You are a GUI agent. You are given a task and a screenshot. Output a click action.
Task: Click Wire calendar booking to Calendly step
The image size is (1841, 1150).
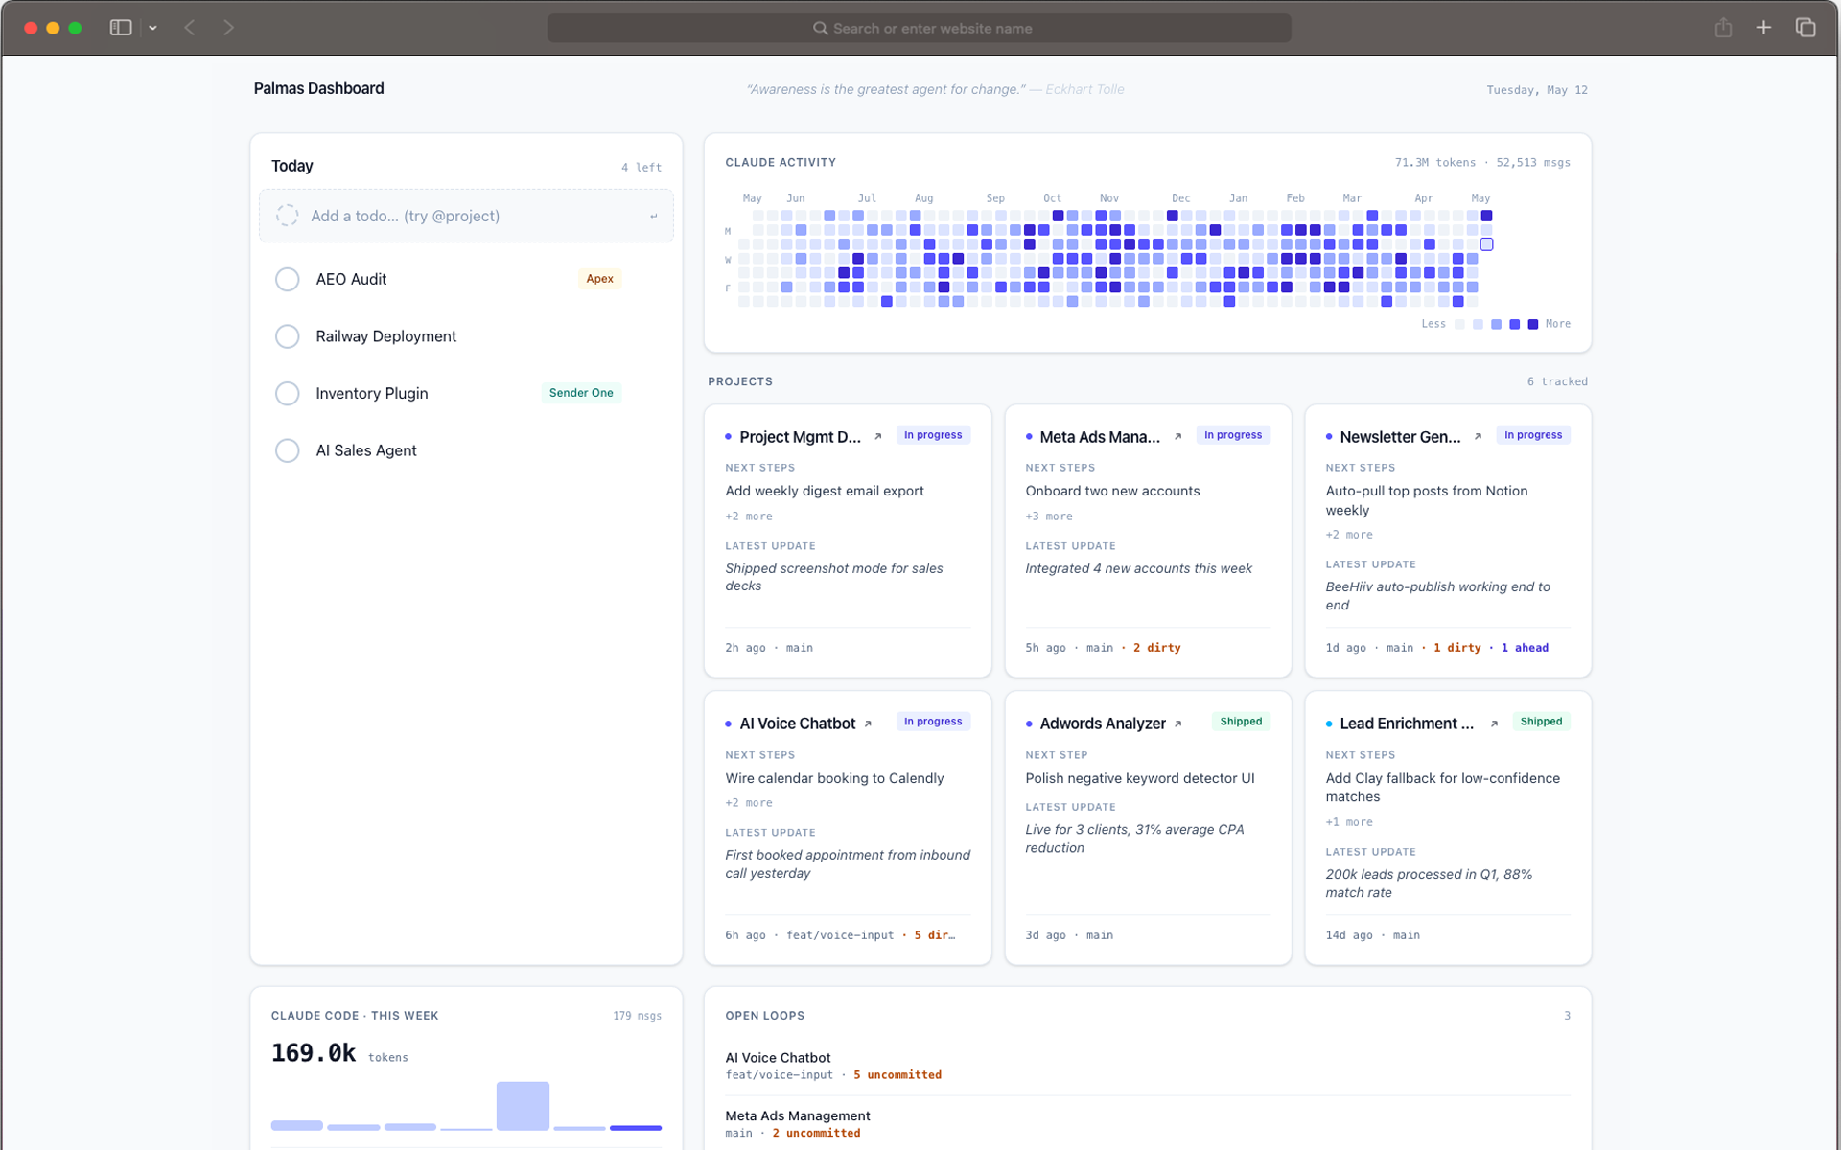click(x=834, y=778)
